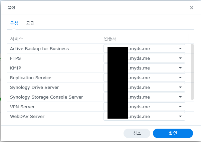201x142 pixels.
Task: Click the 취소 button
Action: click(137, 133)
